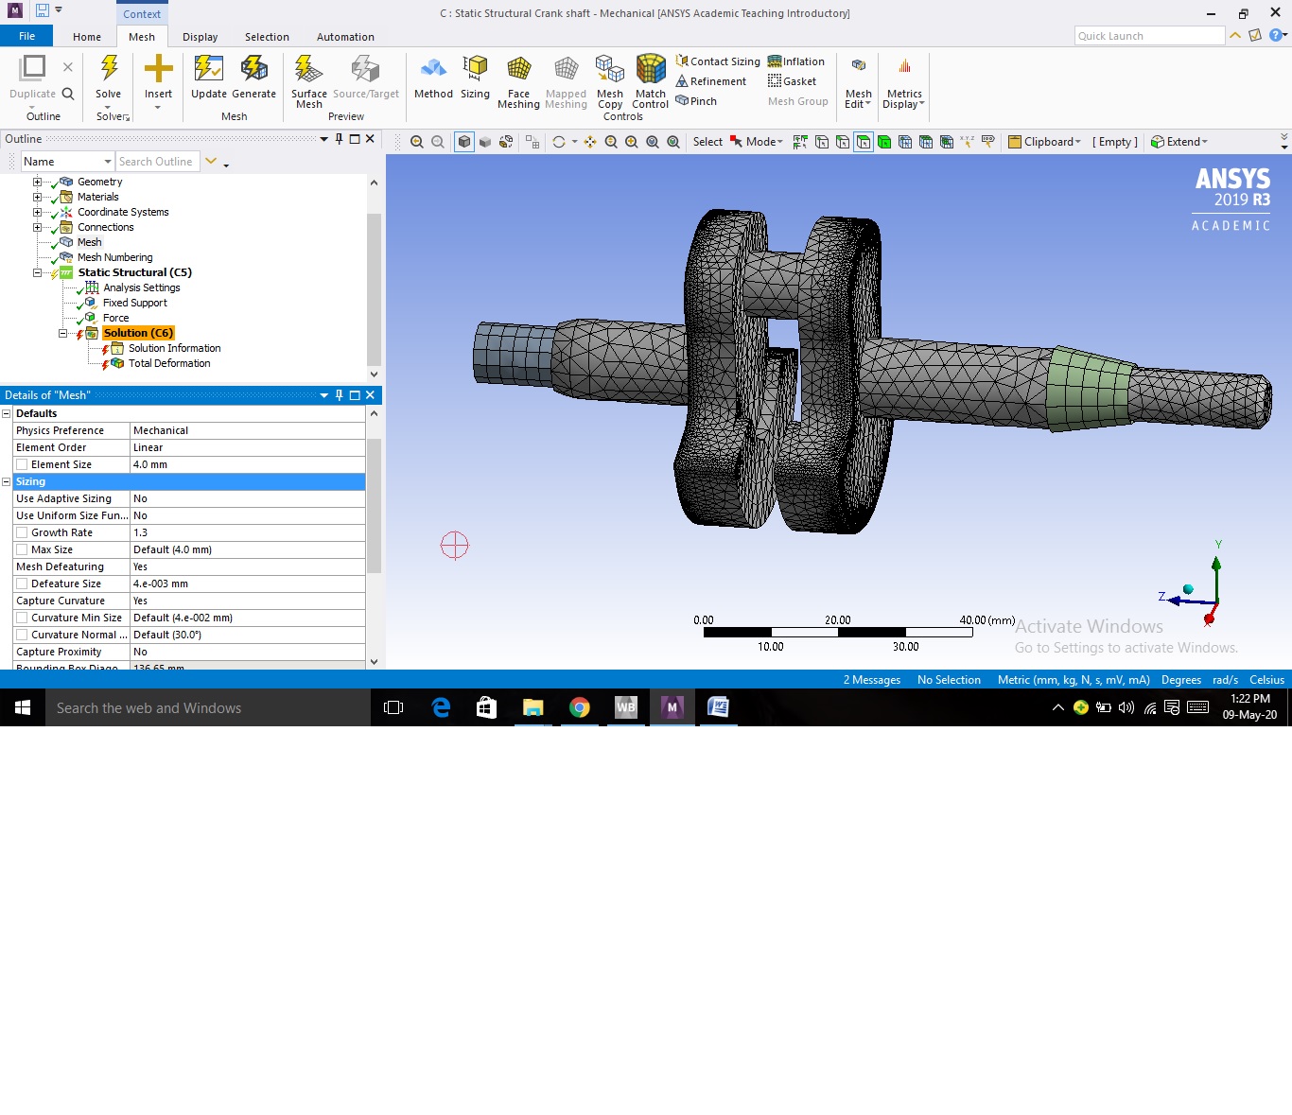1292x1115 pixels.
Task: Open the Extend dropdown
Action: [1179, 142]
